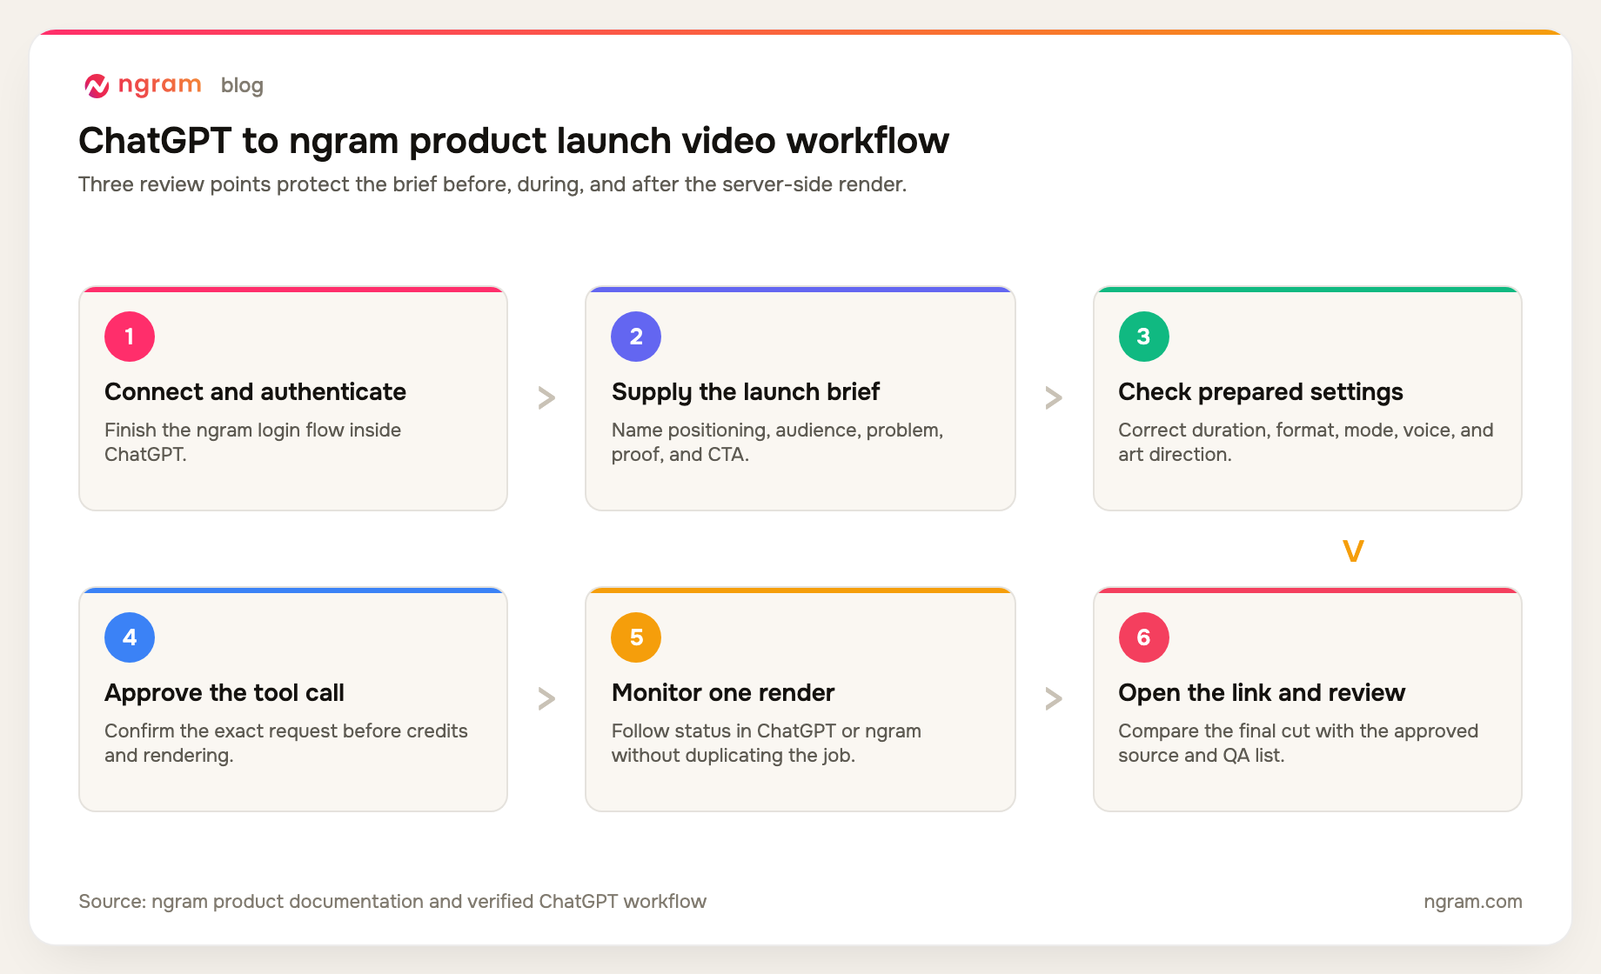The width and height of the screenshot is (1601, 974).
Task: Click the 'Three review points protect the brief' subtitle
Action: pos(492,184)
